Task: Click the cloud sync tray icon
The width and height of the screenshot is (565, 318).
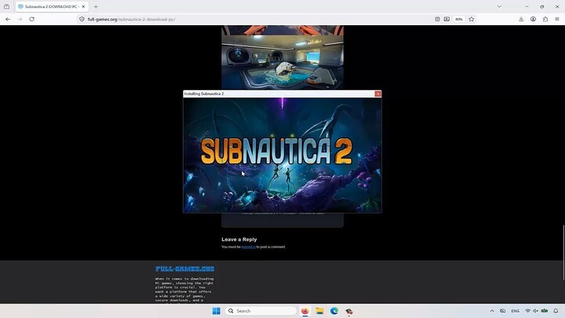Action: click(x=503, y=311)
